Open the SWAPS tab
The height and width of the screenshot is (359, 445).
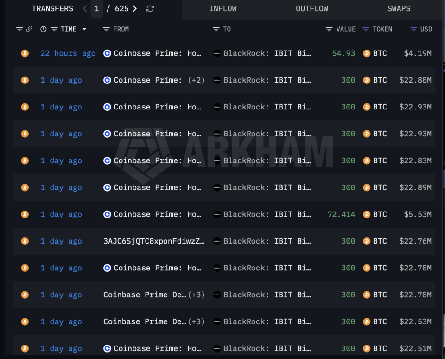(x=399, y=9)
